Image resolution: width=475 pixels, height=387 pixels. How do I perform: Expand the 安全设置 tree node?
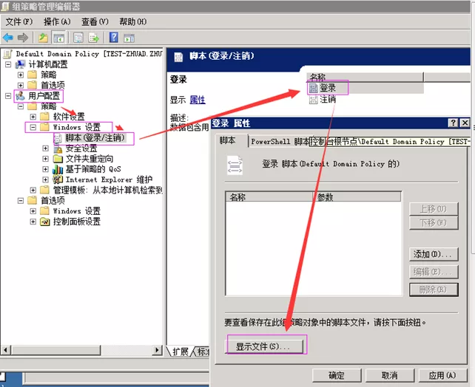[46, 148]
